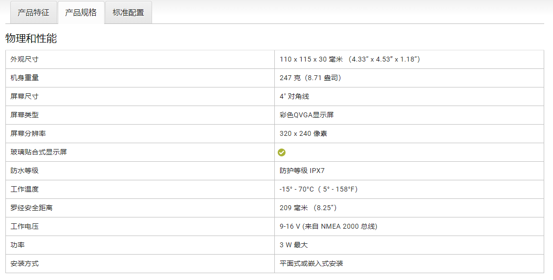Open the 标准配置 tab

point(128,13)
